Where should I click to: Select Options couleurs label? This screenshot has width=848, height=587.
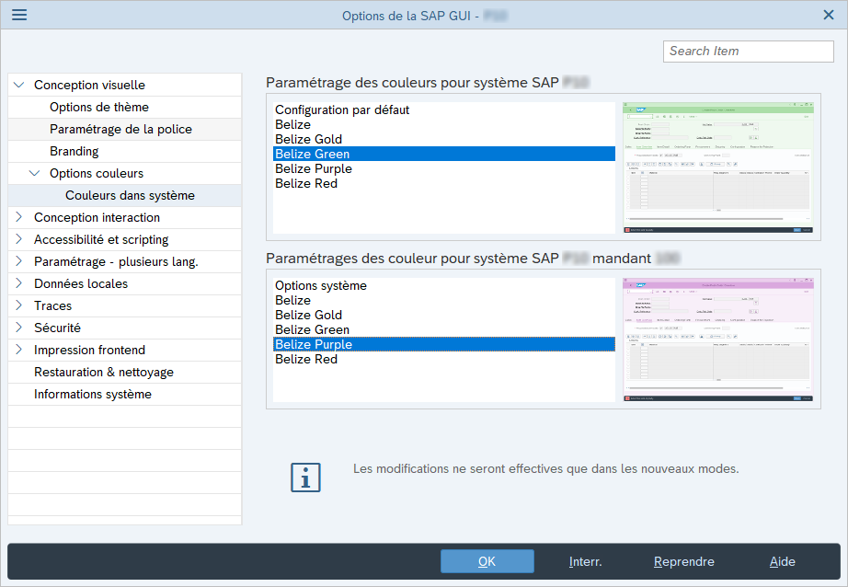click(97, 173)
